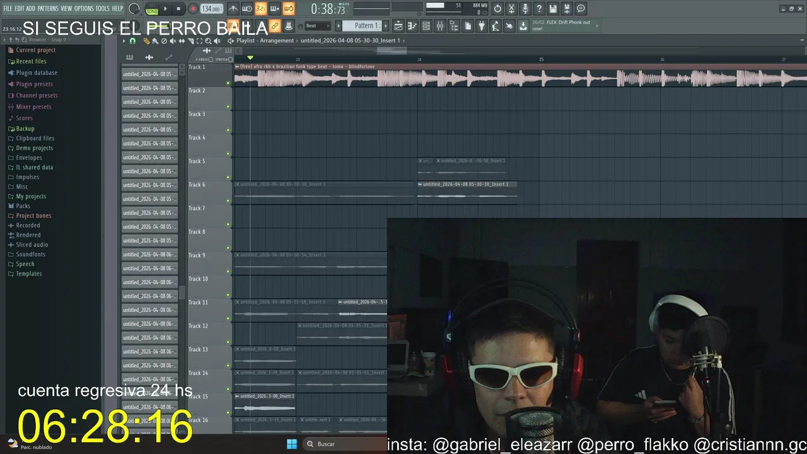The width and height of the screenshot is (807, 454).
Task: Open the Beat snap dropdown
Action: 317,26
